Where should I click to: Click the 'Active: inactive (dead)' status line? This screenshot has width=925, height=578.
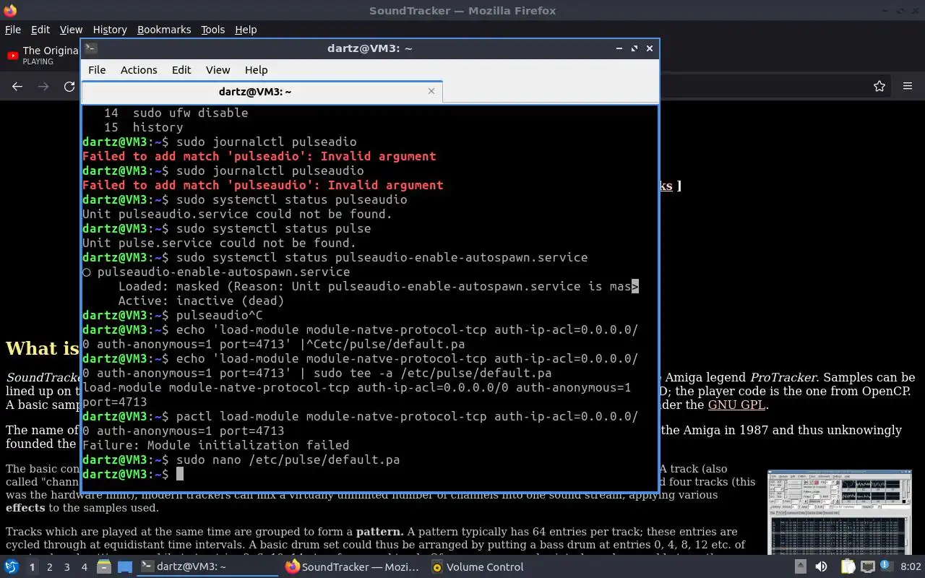click(201, 301)
